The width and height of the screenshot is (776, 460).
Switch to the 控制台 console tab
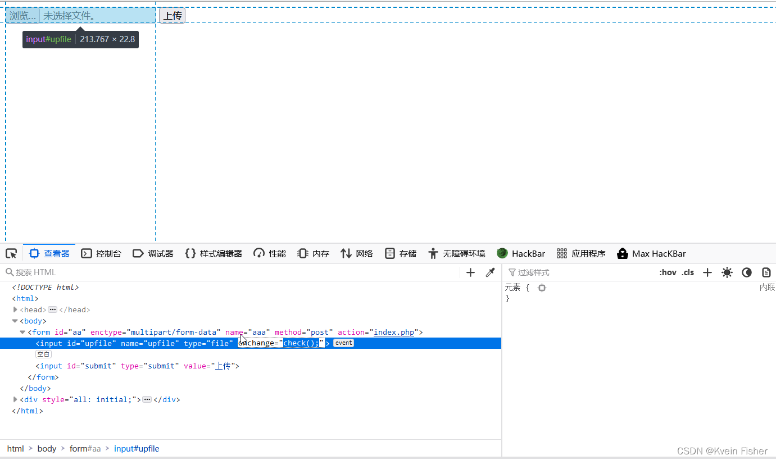101,253
